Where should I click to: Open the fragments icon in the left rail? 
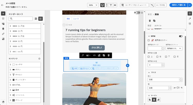point(3,18)
